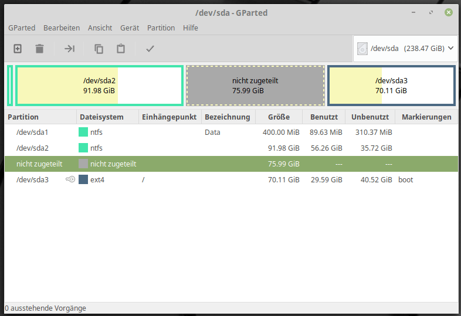The image size is (461, 316).
Task: Click the Dateisystem column header
Action: [x=107, y=117]
